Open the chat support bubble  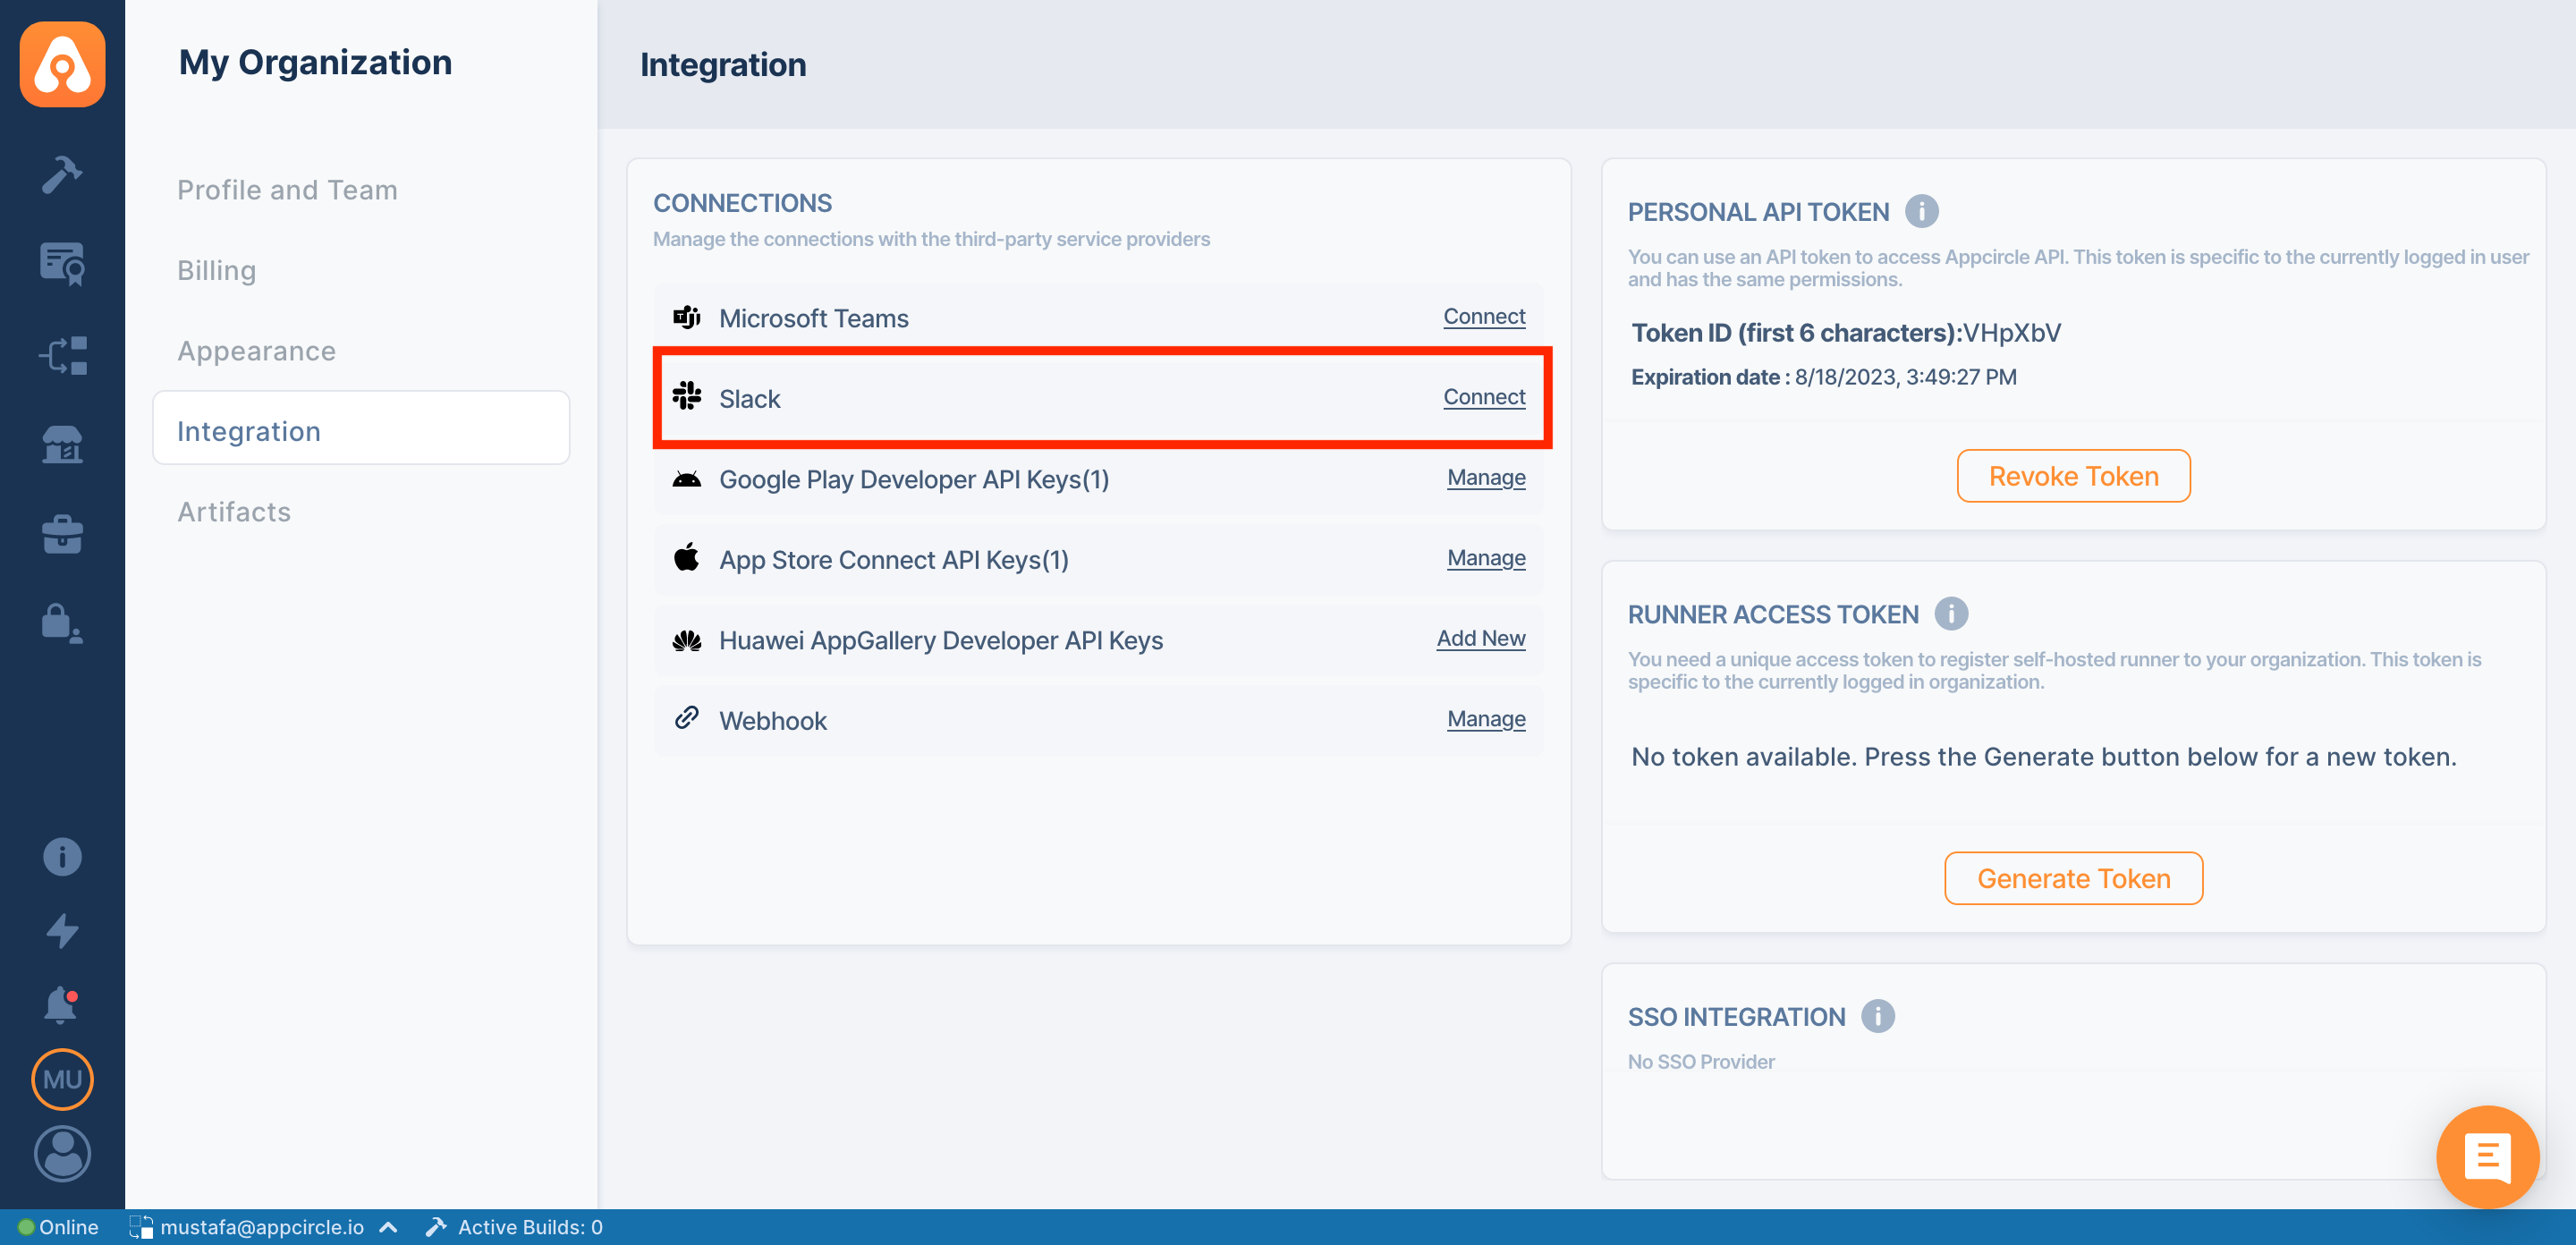pyautogui.click(x=2487, y=1157)
